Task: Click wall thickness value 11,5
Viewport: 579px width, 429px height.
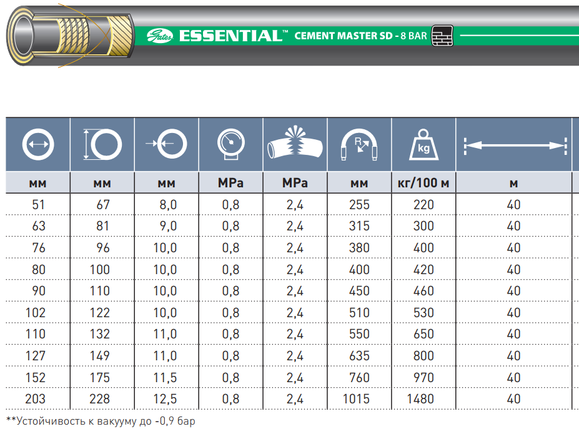Action: [165, 378]
